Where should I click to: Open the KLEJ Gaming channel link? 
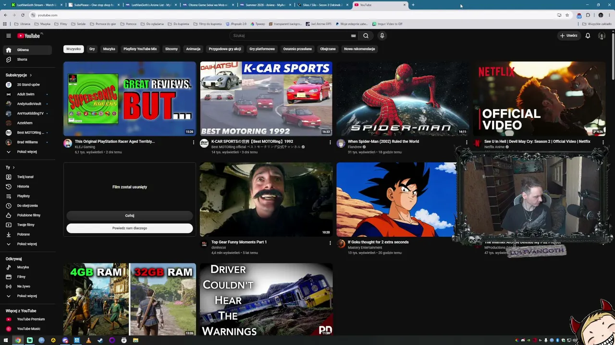tap(85, 147)
